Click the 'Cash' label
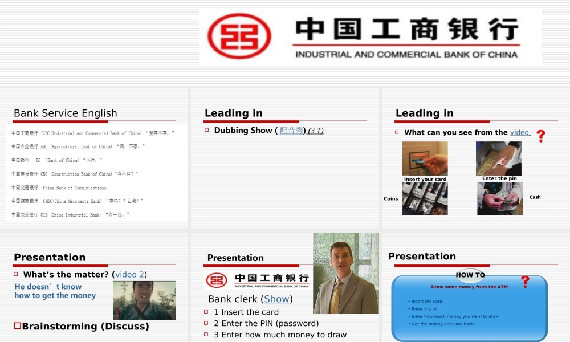 (535, 197)
